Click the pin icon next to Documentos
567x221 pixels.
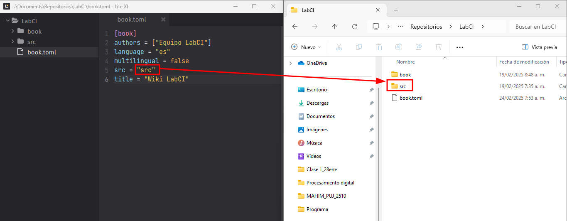point(371,116)
